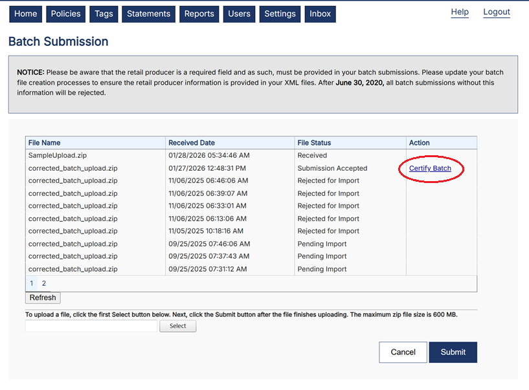The image size is (529, 390).
Task: Click the date 01/28/2026 05:34:46 AM
Action: tap(209, 155)
